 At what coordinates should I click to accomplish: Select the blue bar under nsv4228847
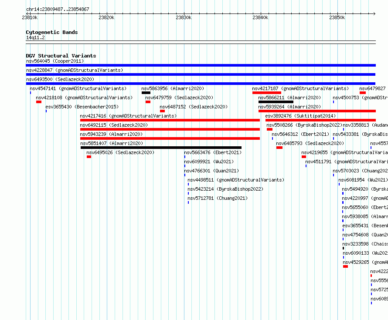pos(201,74)
